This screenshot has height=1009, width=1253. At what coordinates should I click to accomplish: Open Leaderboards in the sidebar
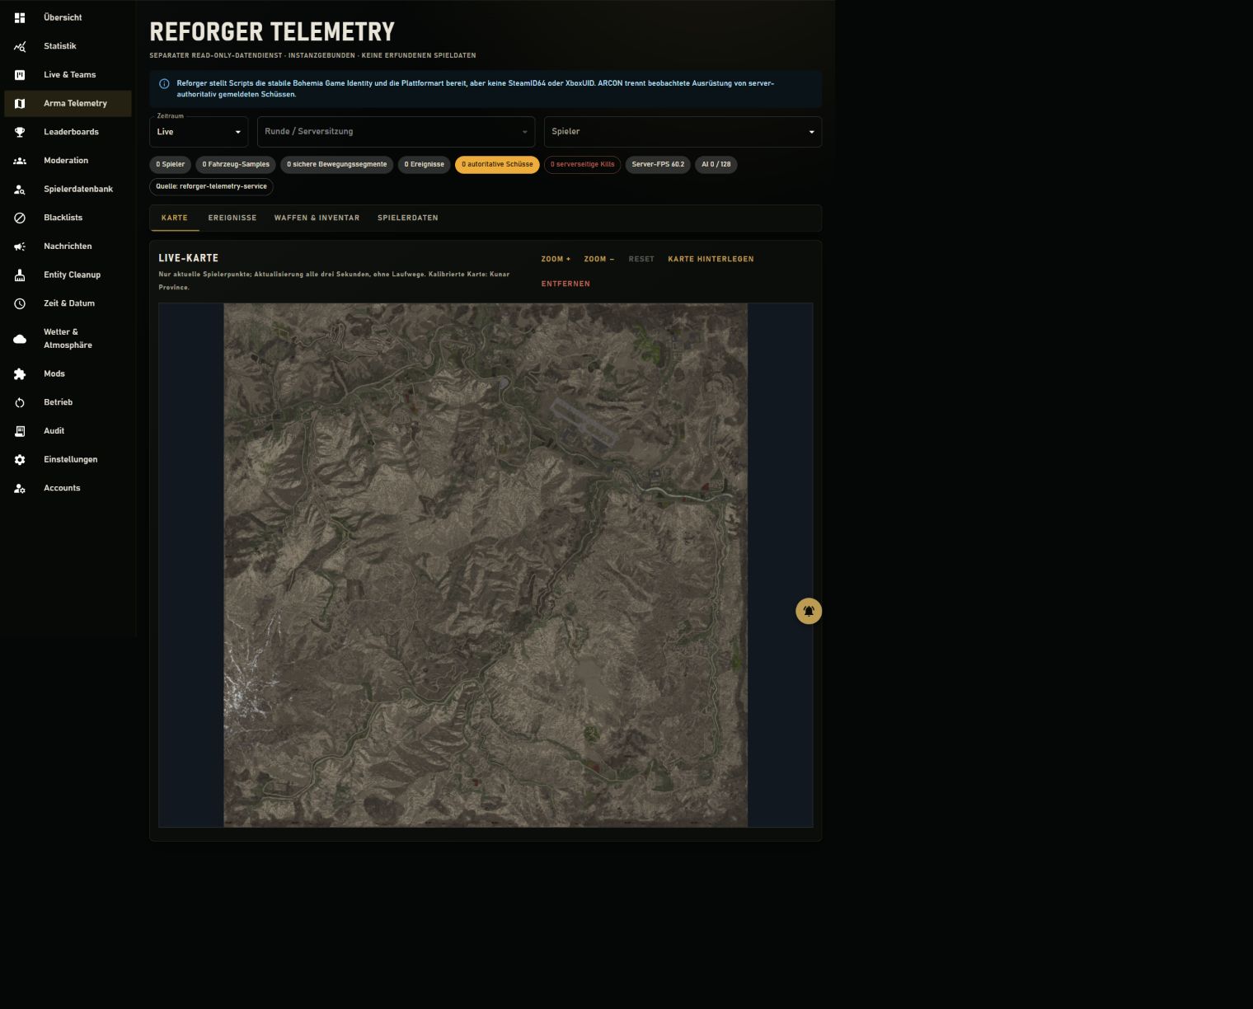68,132
